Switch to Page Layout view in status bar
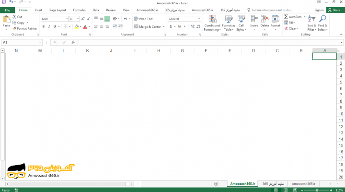The height and width of the screenshot is (192, 345). pyautogui.click(x=286, y=190)
